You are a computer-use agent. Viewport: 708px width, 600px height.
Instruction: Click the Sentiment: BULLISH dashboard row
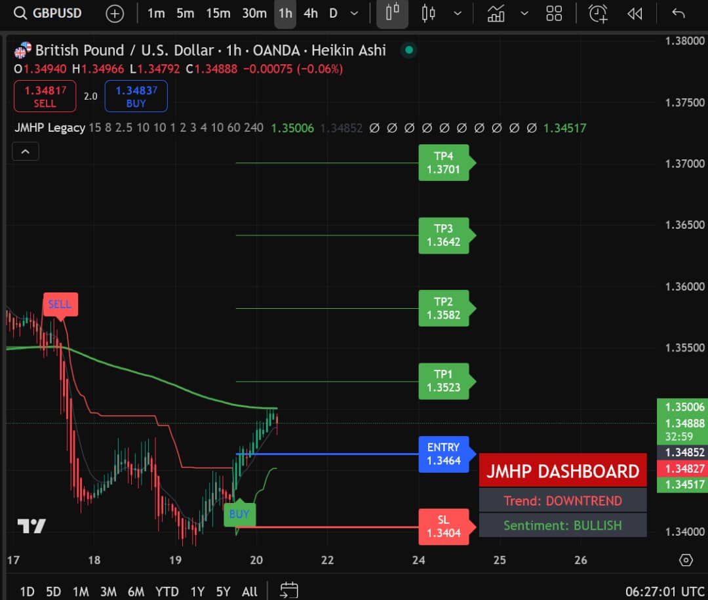[x=562, y=525]
